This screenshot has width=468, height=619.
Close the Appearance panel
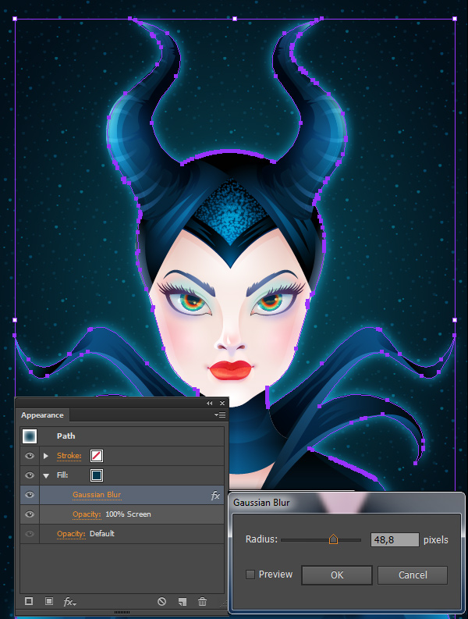click(x=222, y=403)
